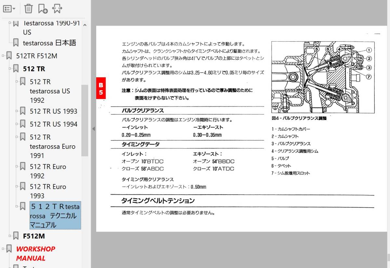The height and width of the screenshot is (268, 390).
Task: Expand the '512 TR testarossa US 1992' node
Action: click(x=17, y=82)
